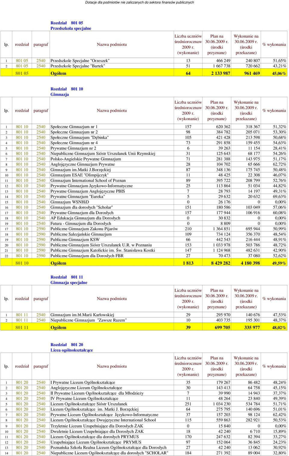
Task: Click the plan value "1 667 738"
Action: click(x=222, y=66)
